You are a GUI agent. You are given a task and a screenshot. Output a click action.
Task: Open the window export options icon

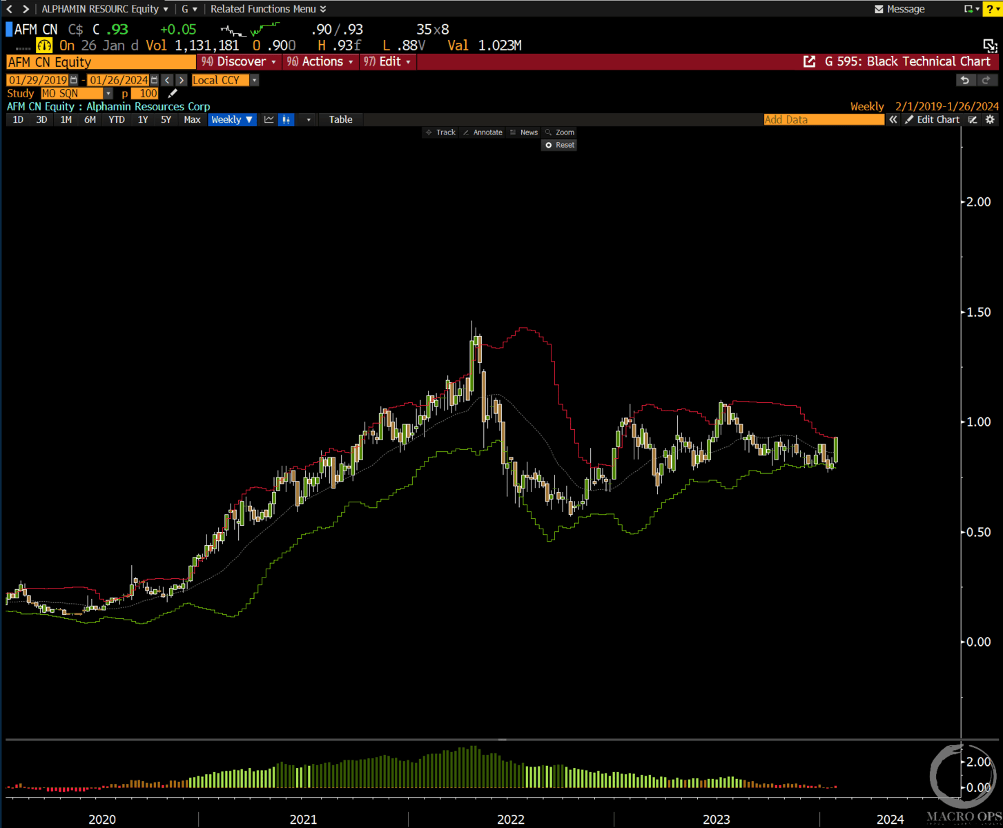click(x=971, y=9)
